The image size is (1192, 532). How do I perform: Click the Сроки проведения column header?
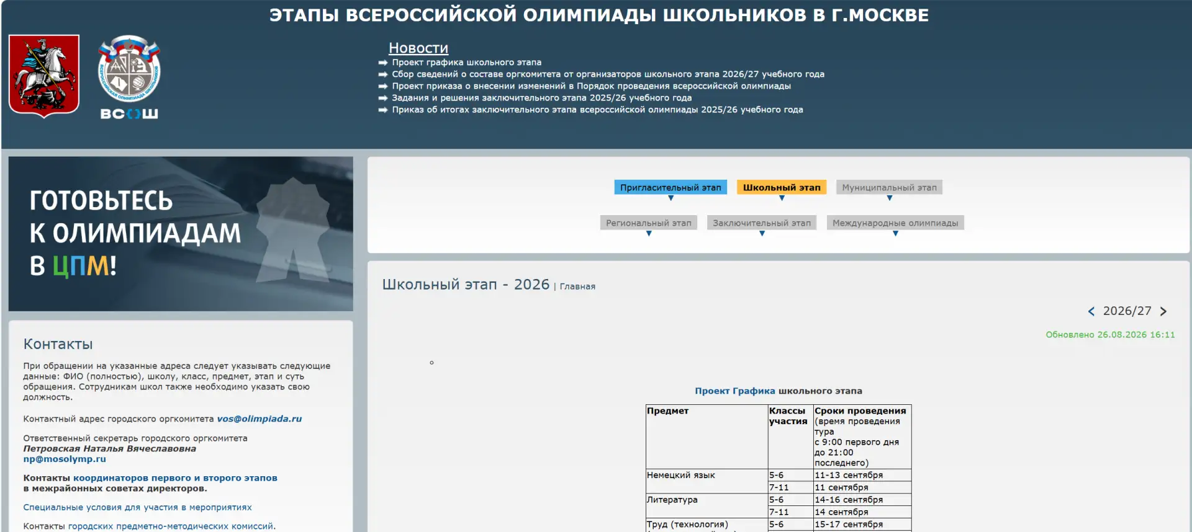click(x=862, y=437)
